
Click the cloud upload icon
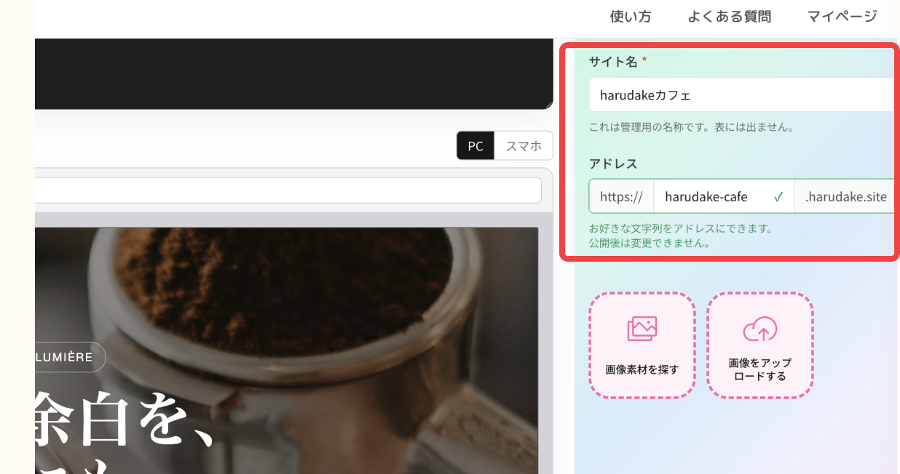[760, 329]
